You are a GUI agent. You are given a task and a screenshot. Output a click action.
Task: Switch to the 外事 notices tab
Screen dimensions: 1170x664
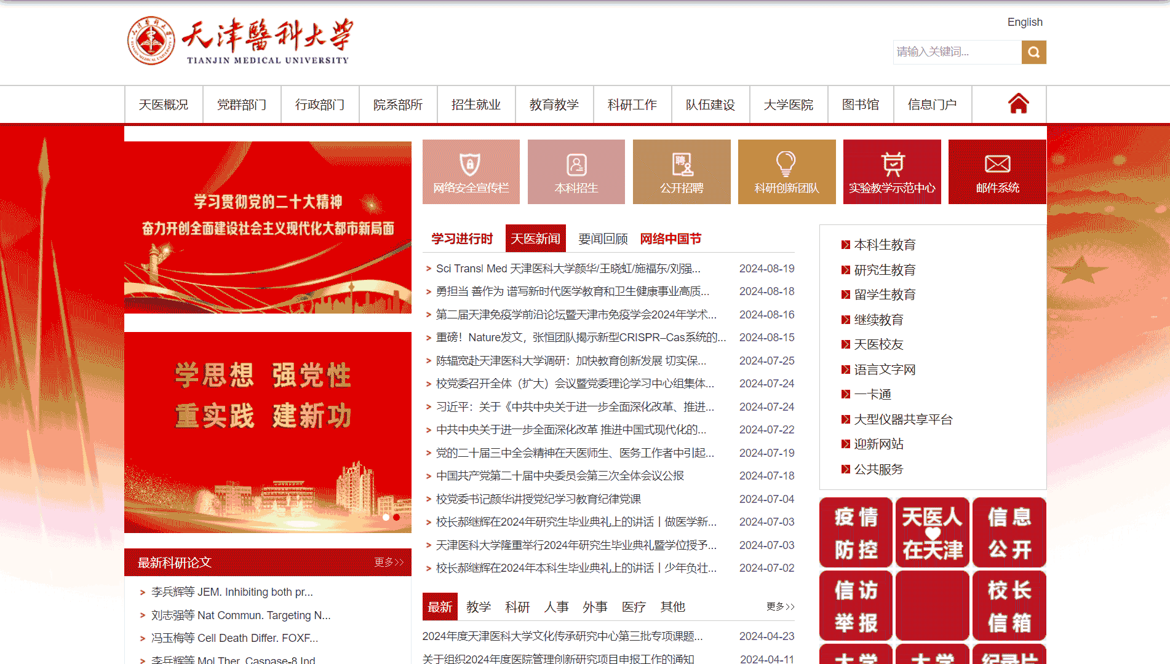[595, 607]
